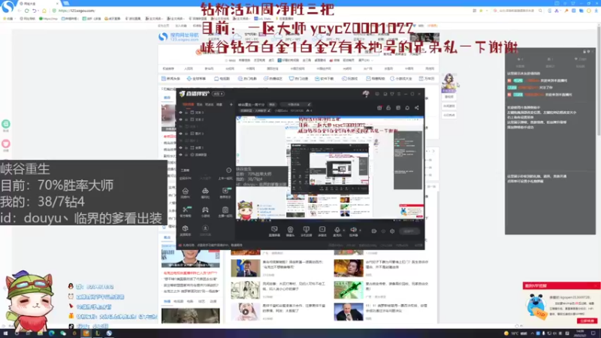Image resolution: width=601 pixels, height=338 pixels.
Task: Toggle visibility of the 文本 2 layer
Action: 180,119
